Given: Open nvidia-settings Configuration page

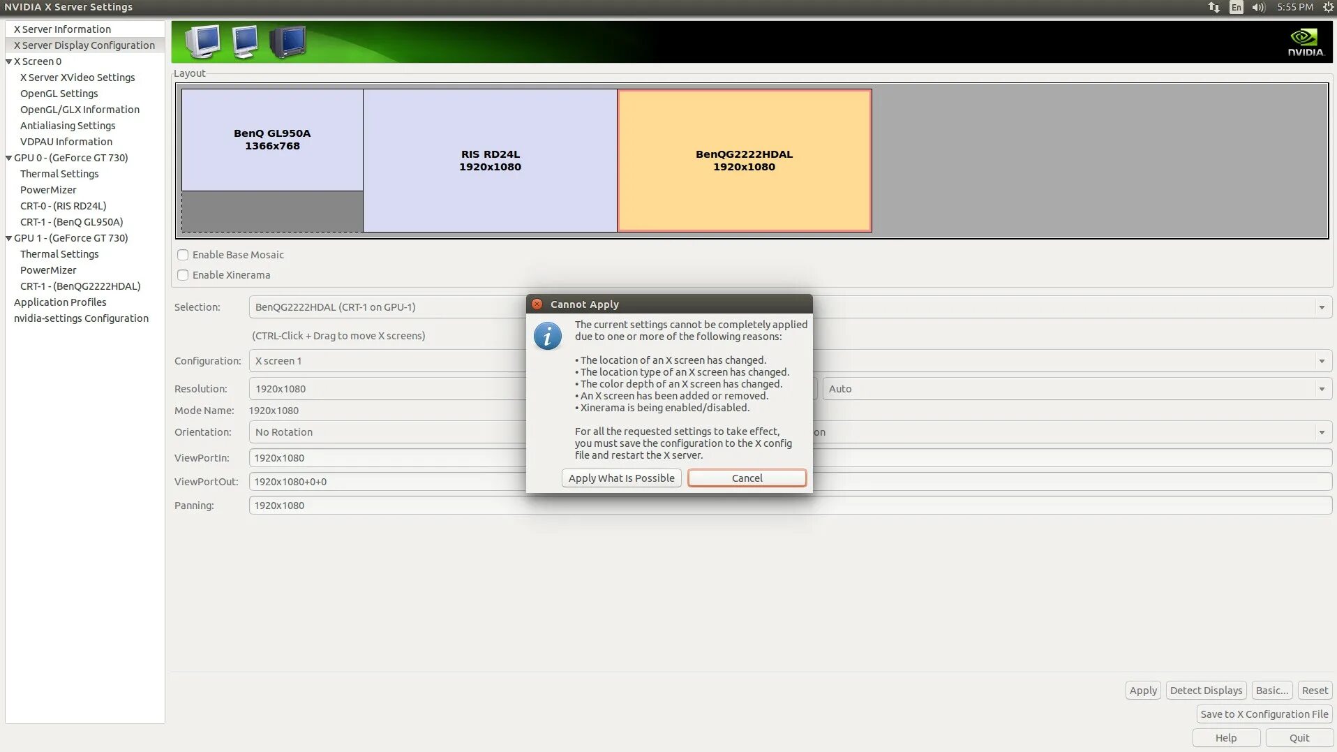Looking at the screenshot, I should [81, 318].
